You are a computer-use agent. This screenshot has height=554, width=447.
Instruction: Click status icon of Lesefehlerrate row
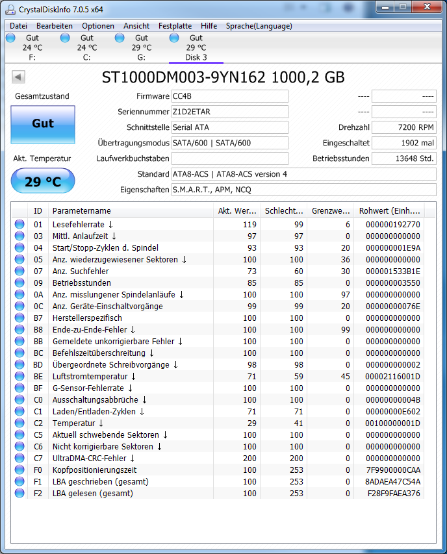click(19, 224)
